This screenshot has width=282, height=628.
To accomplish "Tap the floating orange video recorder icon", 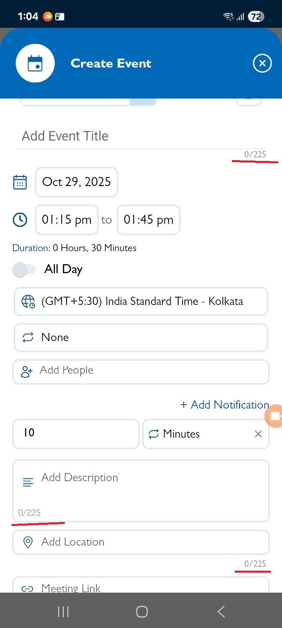I will [275, 416].
